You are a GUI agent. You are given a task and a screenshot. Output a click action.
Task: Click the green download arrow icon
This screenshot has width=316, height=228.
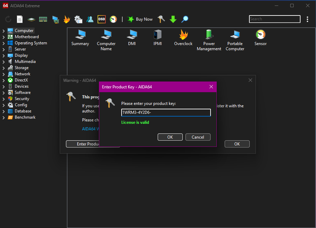(173, 19)
